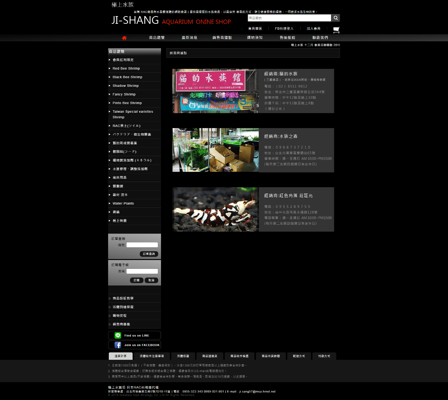Click FB快速登入 link
This screenshot has height=400, width=448.
[x=284, y=29]
